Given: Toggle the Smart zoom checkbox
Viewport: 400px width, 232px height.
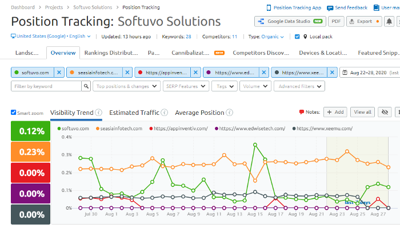Looking at the screenshot, I should coord(14,113).
